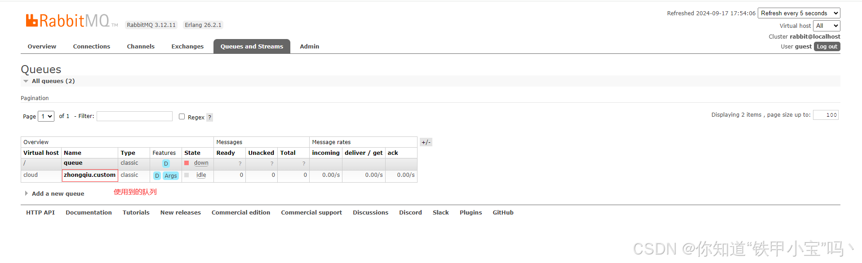Click the red state square for queue
The width and height of the screenshot is (862, 263).
tap(187, 163)
